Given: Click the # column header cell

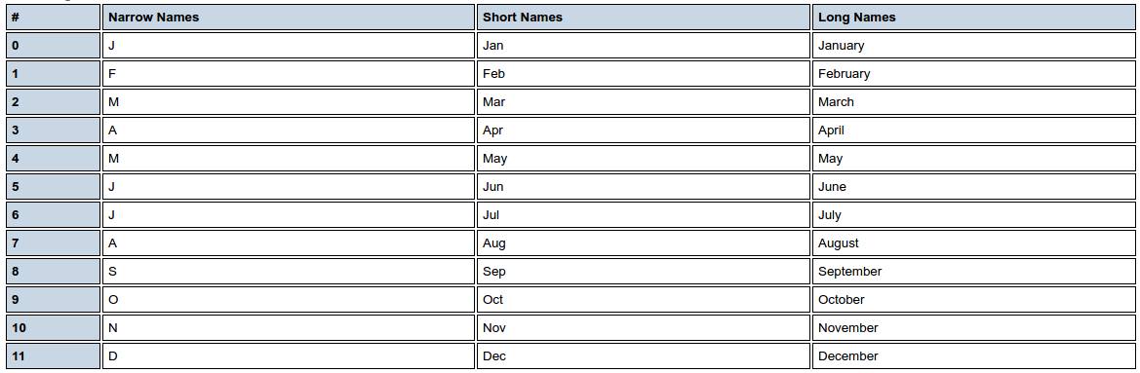Looking at the screenshot, I should 53,18.
